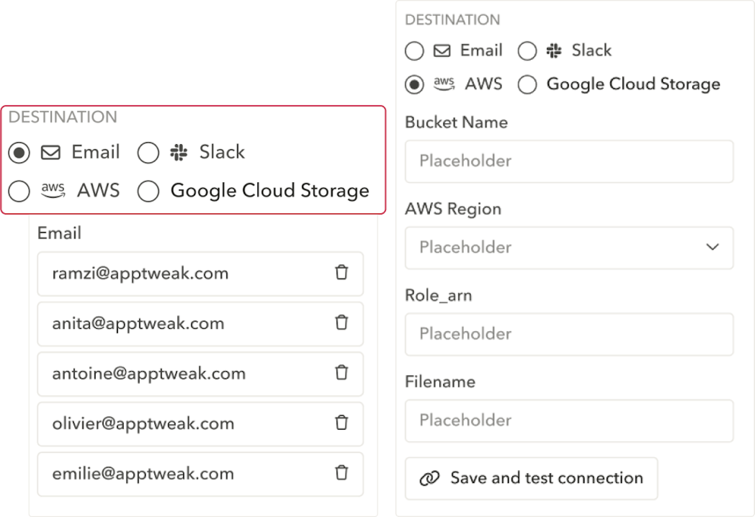Remove anita@apptweak.com with trash icon
The width and height of the screenshot is (755, 517).
coord(341,323)
